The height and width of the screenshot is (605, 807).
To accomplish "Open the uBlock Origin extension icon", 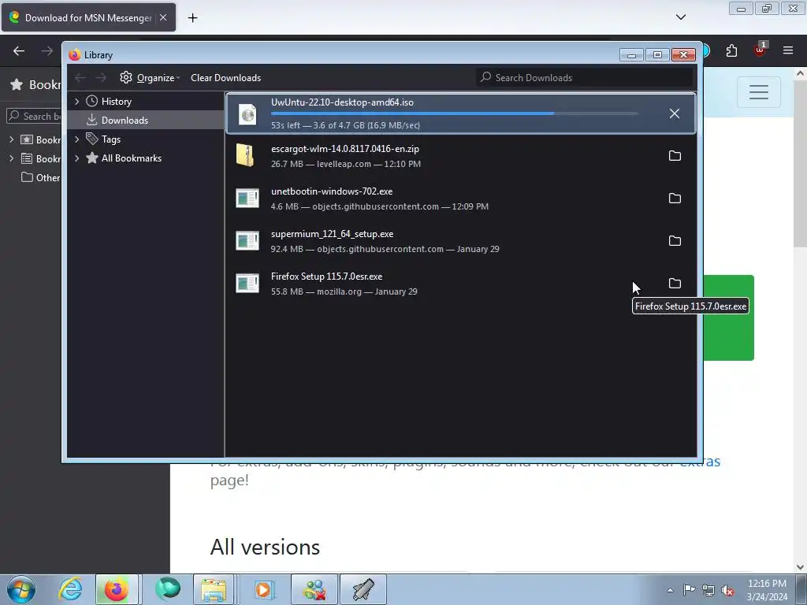I will pos(760,50).
